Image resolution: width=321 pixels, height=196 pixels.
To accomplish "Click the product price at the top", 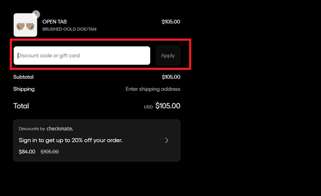I will click(170, 22).
